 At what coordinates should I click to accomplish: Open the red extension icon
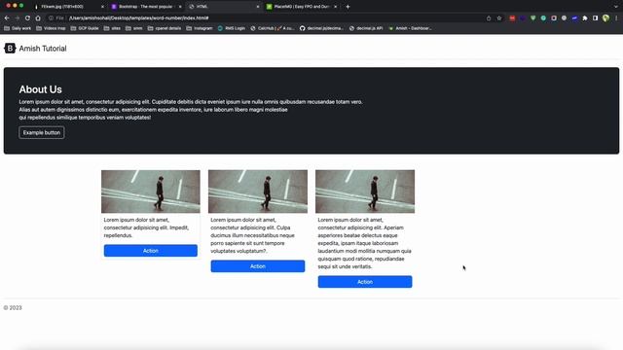[x=512, y=17]
